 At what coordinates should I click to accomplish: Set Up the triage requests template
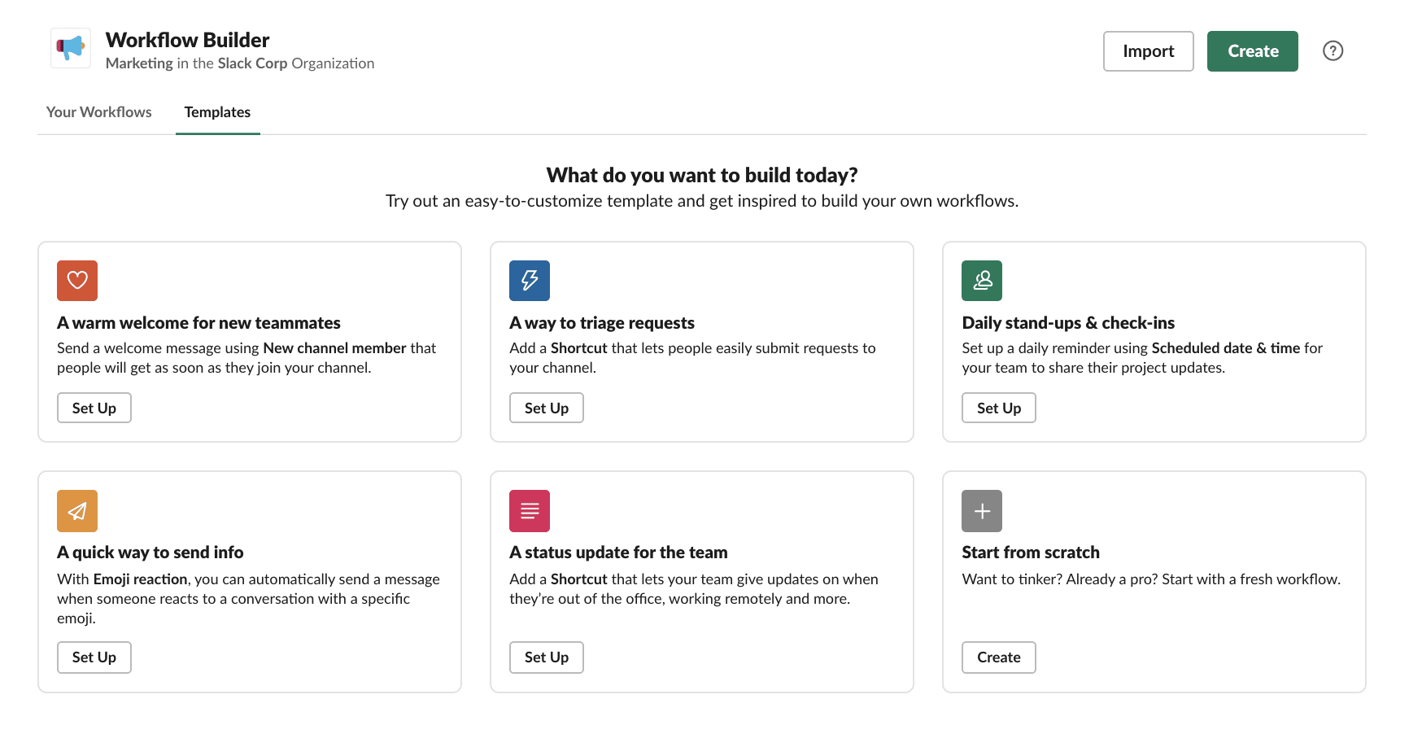tap(546, 407)
